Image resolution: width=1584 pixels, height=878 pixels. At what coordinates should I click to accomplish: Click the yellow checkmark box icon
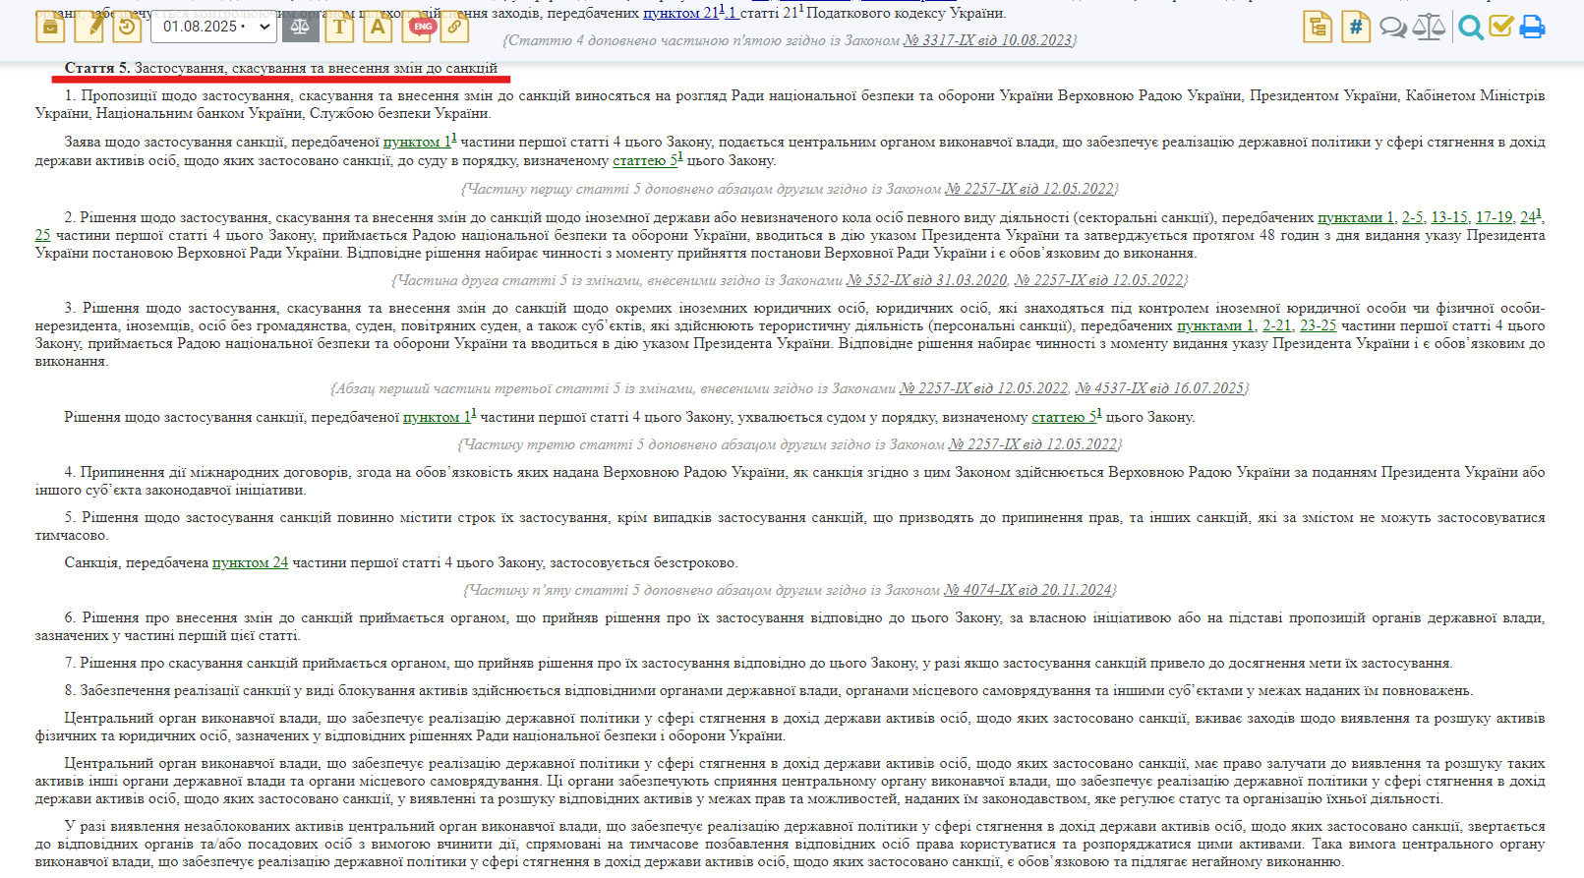[x=1500, y=27]
